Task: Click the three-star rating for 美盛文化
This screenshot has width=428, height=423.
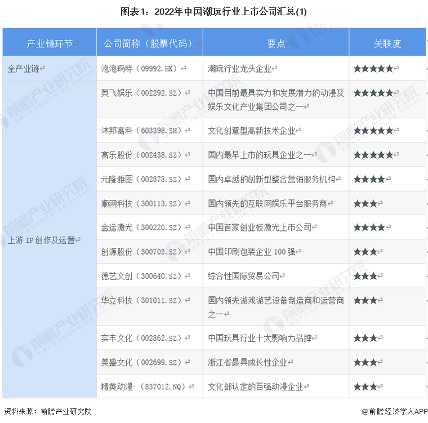Action: [x=365, y=363]
